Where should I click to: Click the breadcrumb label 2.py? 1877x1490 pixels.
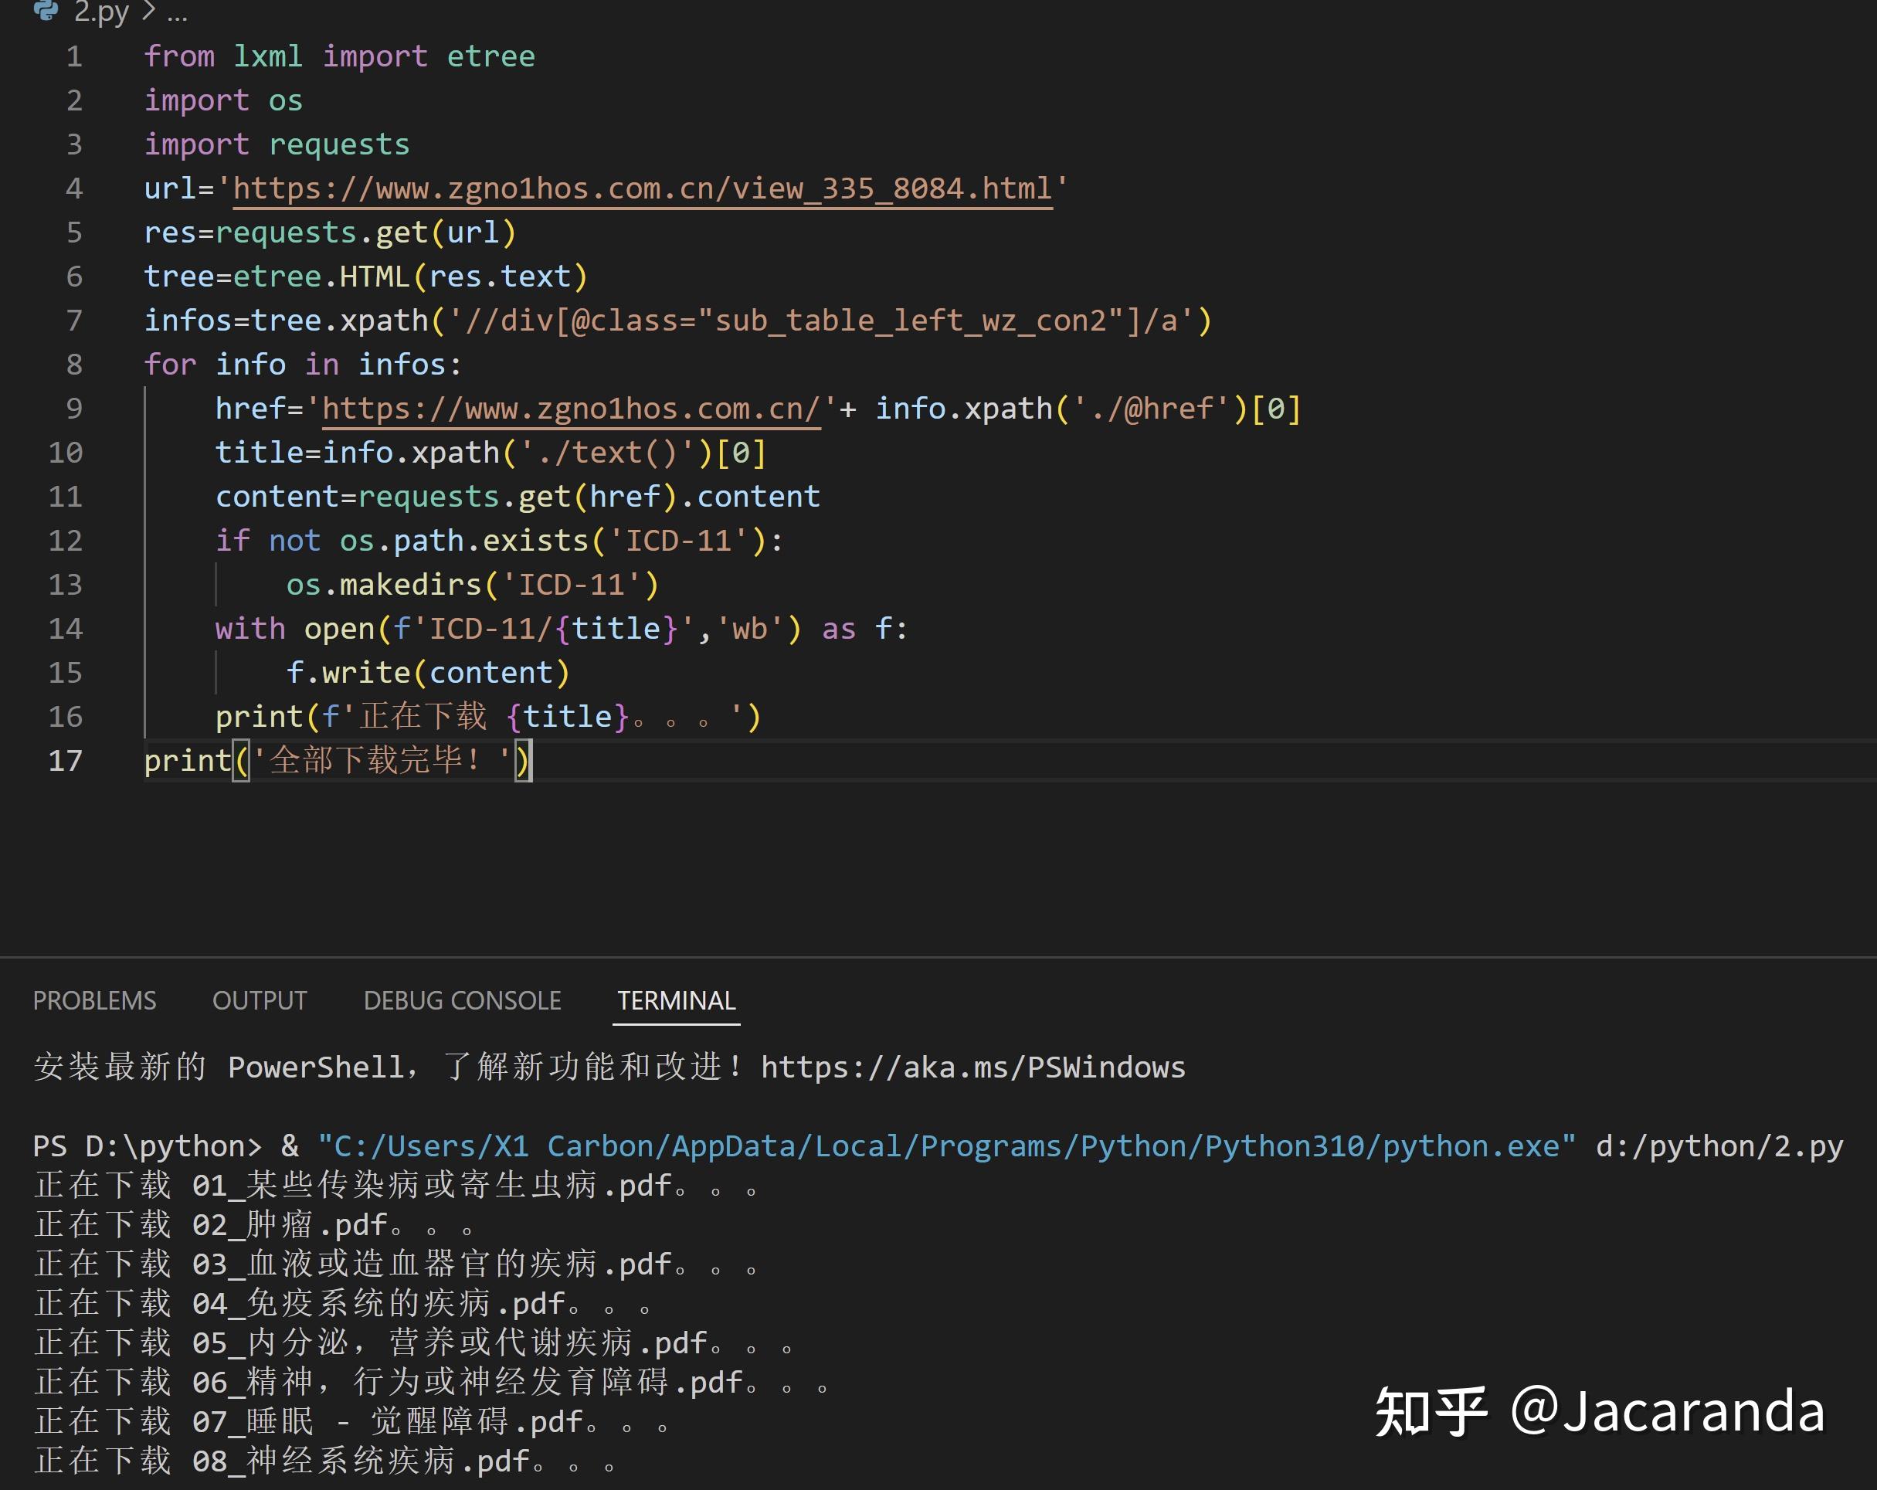tap(100, 13)
